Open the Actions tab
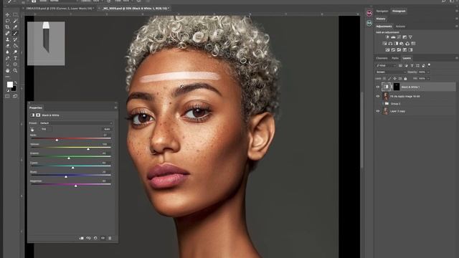 pyautogui.click(x=400, y=27)
